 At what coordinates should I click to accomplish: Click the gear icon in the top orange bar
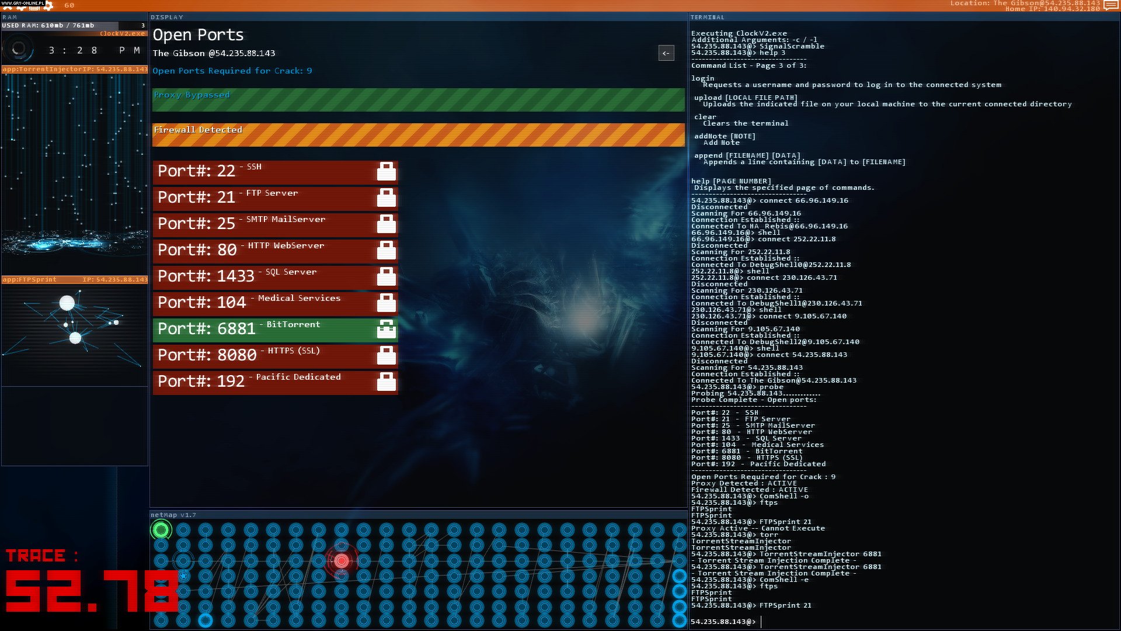[x=48, y=5]
